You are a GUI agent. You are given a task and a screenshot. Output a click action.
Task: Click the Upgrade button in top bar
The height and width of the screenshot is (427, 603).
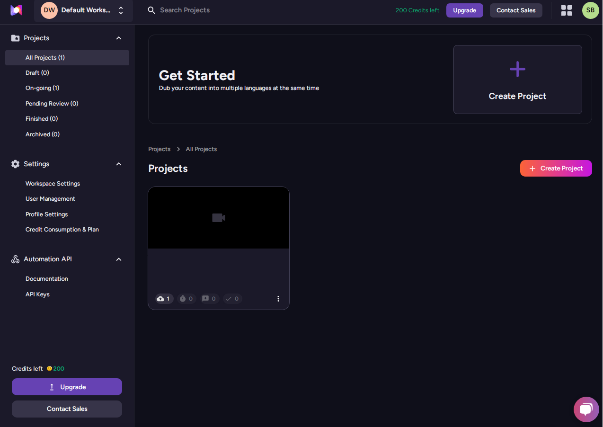pyautogui.click(x=464, y=10)
